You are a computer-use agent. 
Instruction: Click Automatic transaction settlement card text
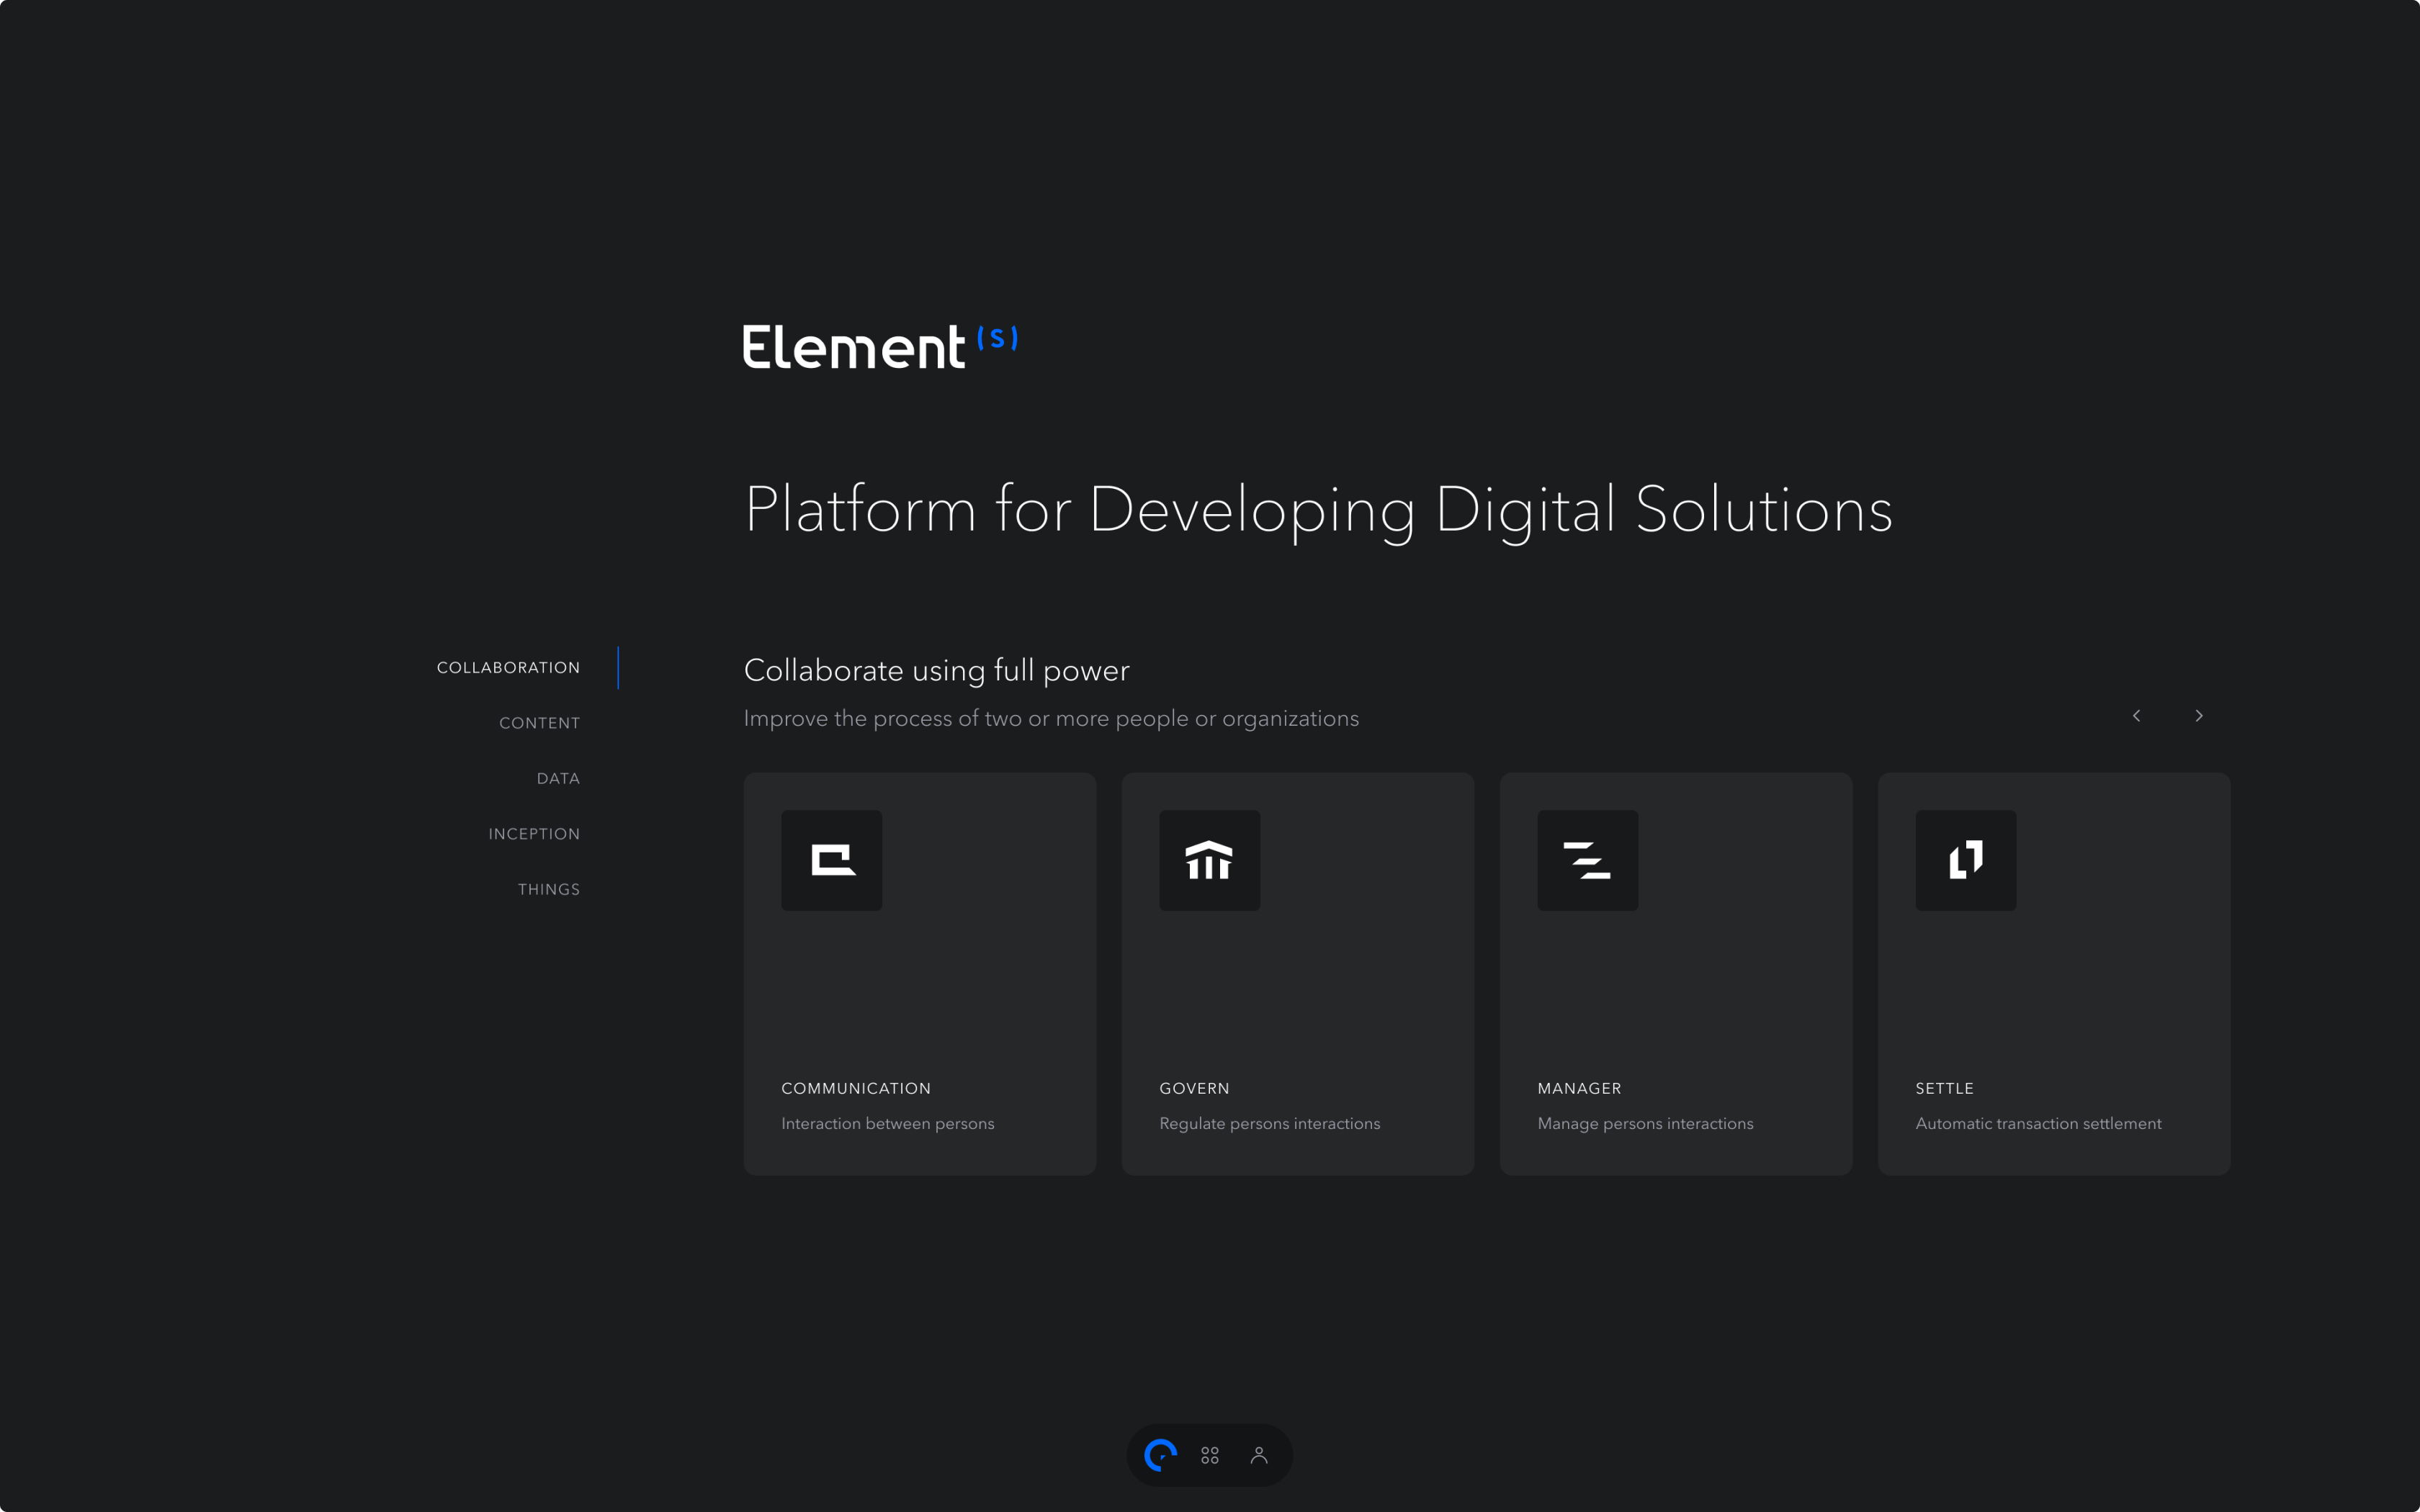point(2038,1124)
